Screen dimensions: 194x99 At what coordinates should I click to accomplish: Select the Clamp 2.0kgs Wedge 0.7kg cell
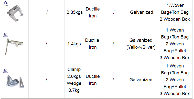pos(74,80)
